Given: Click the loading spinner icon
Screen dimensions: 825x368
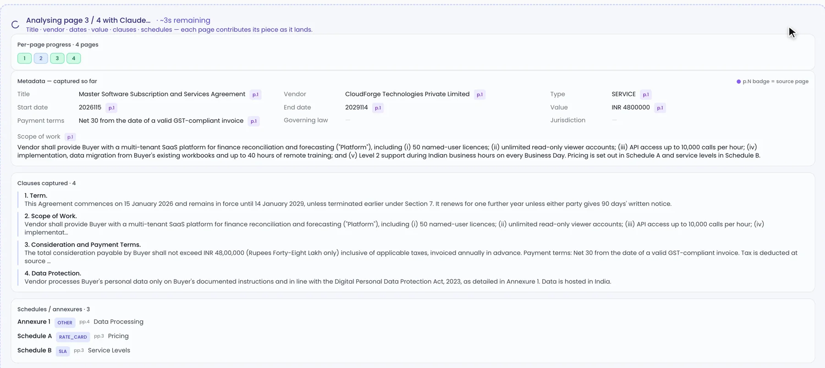Looking at the screenshot, I should tap(15, 25).
